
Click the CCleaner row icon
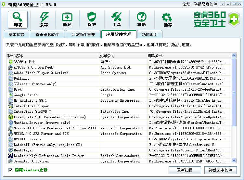click(11, 84)
